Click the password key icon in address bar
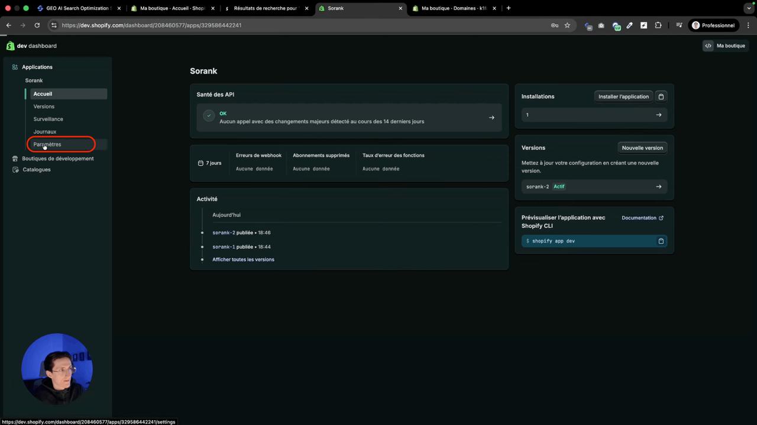757x425 pixels. pyautogui.click(x=554, y=25)
